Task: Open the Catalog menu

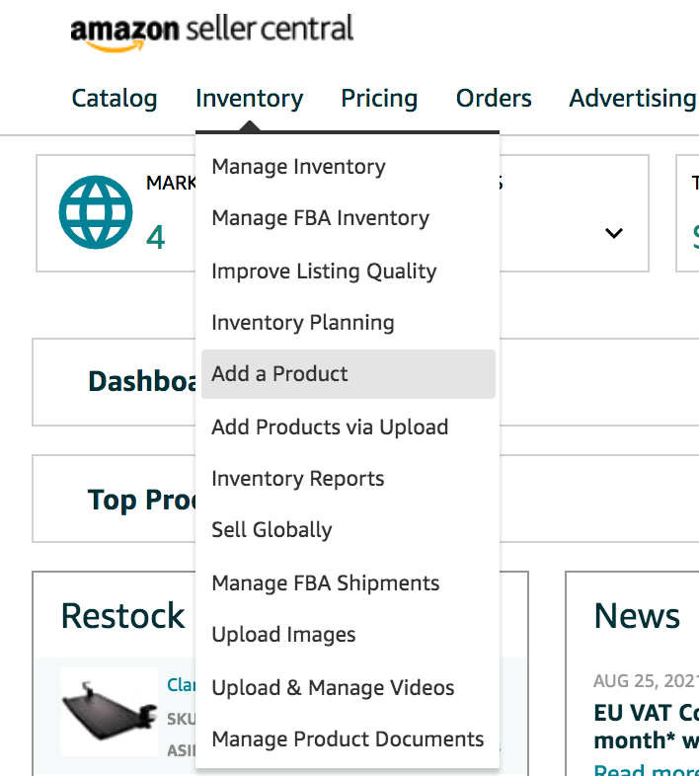Action: coord(115,99)
